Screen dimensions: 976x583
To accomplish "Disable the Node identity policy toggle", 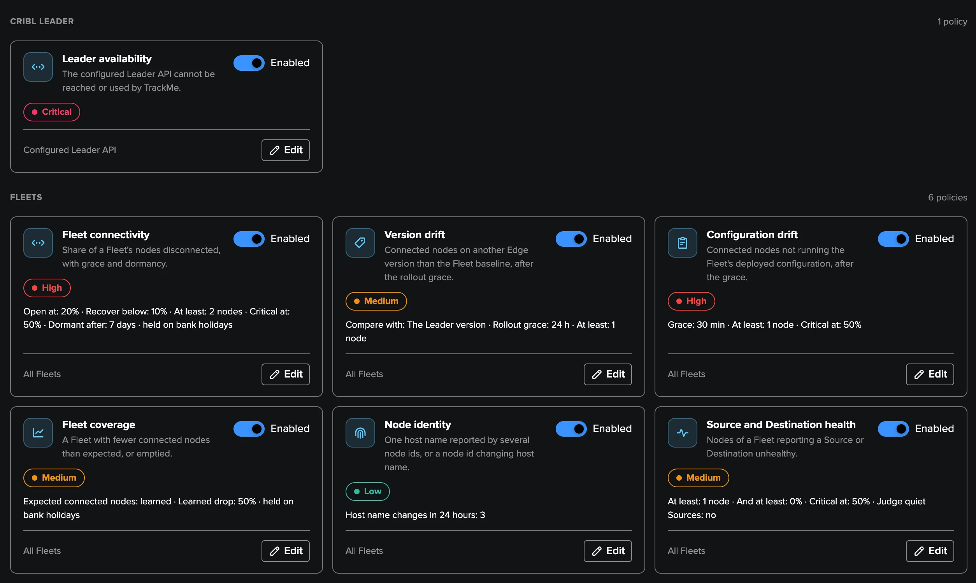I will pos(571,428).
